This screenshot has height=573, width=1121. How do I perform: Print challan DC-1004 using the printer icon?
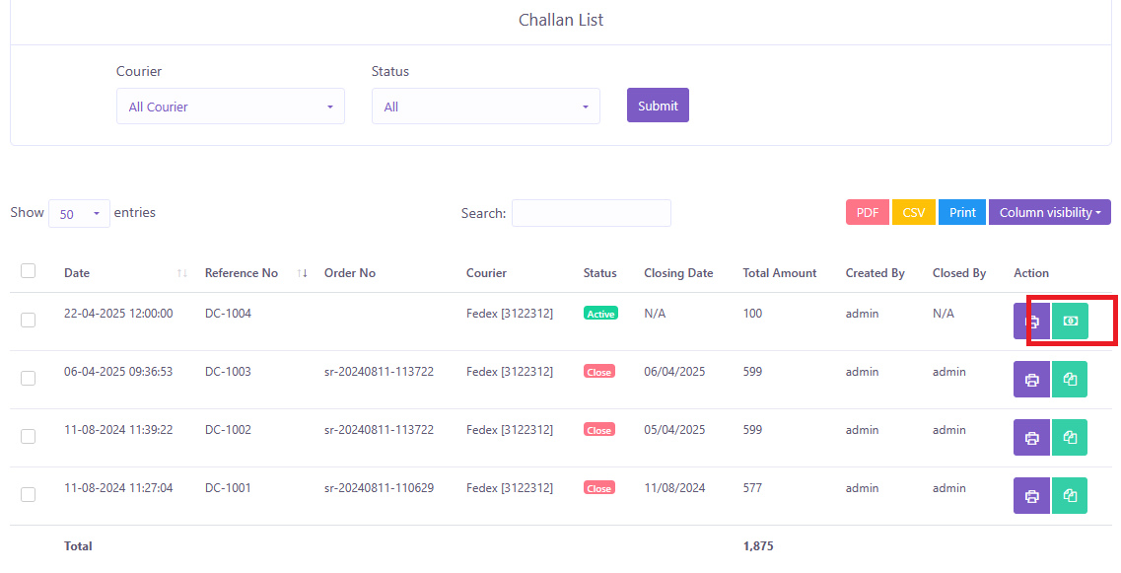[x=1031, y=322]
